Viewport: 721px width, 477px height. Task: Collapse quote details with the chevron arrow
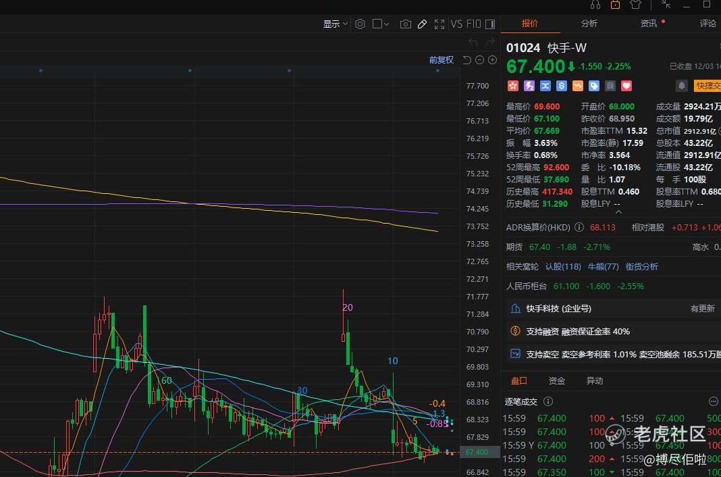click(x=618, y=212)
